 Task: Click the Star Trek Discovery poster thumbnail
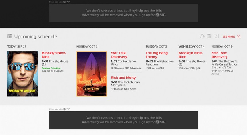pos(92,74)
